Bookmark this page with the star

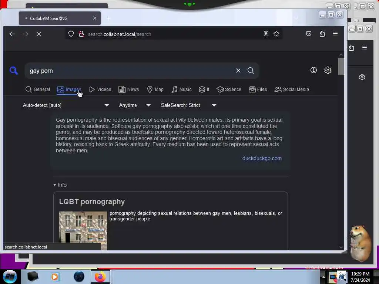tap(276, 34)
